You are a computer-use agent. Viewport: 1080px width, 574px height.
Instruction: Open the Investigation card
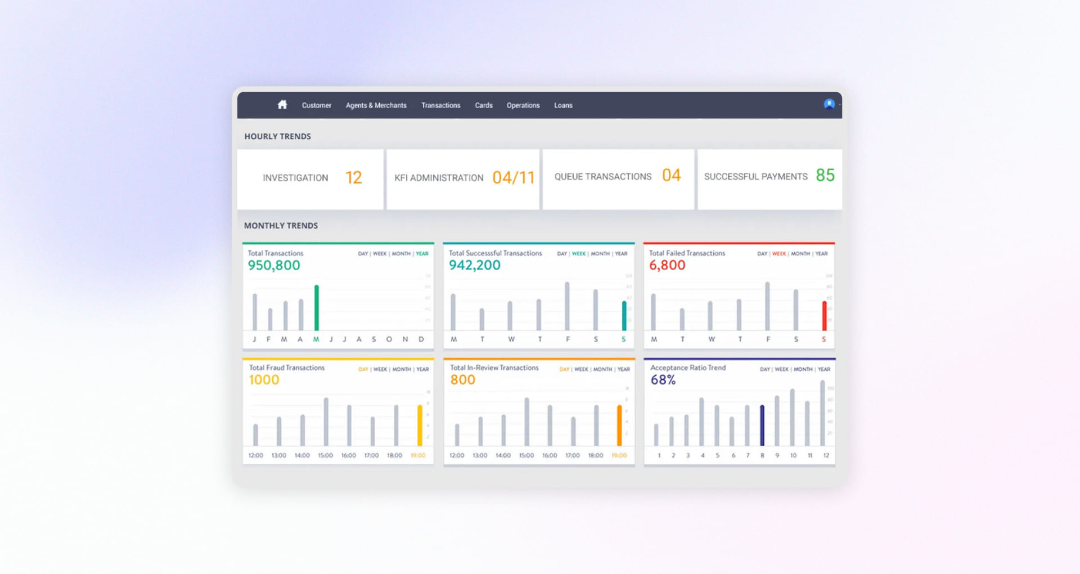[x=311, y=178]
